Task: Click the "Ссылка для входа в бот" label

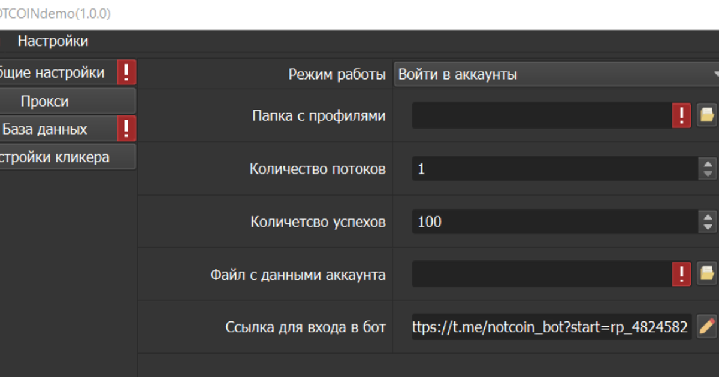Action: pos(306,327)
